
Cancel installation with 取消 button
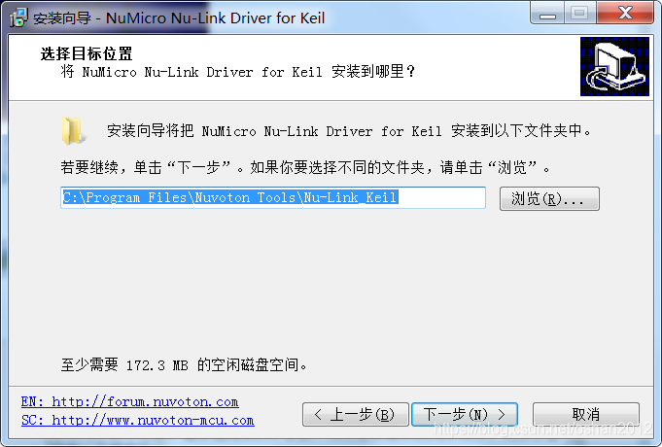click(x=586, y=415)
